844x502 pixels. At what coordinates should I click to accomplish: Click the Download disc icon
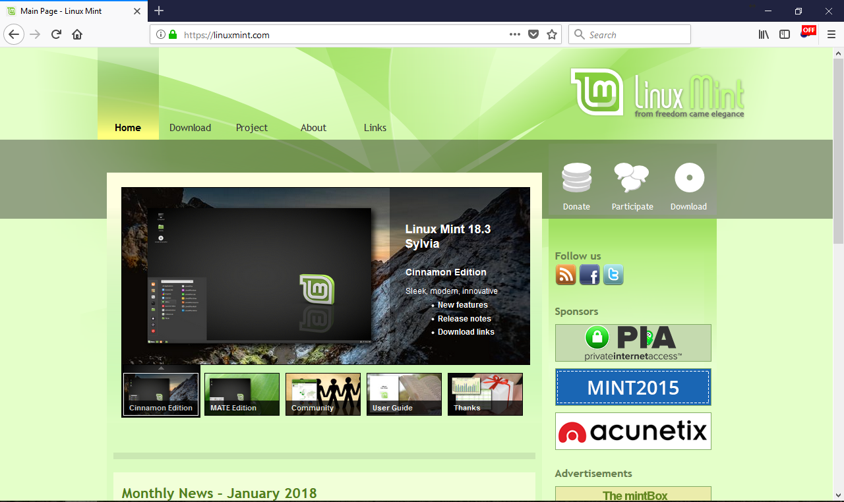pos(689,179)
